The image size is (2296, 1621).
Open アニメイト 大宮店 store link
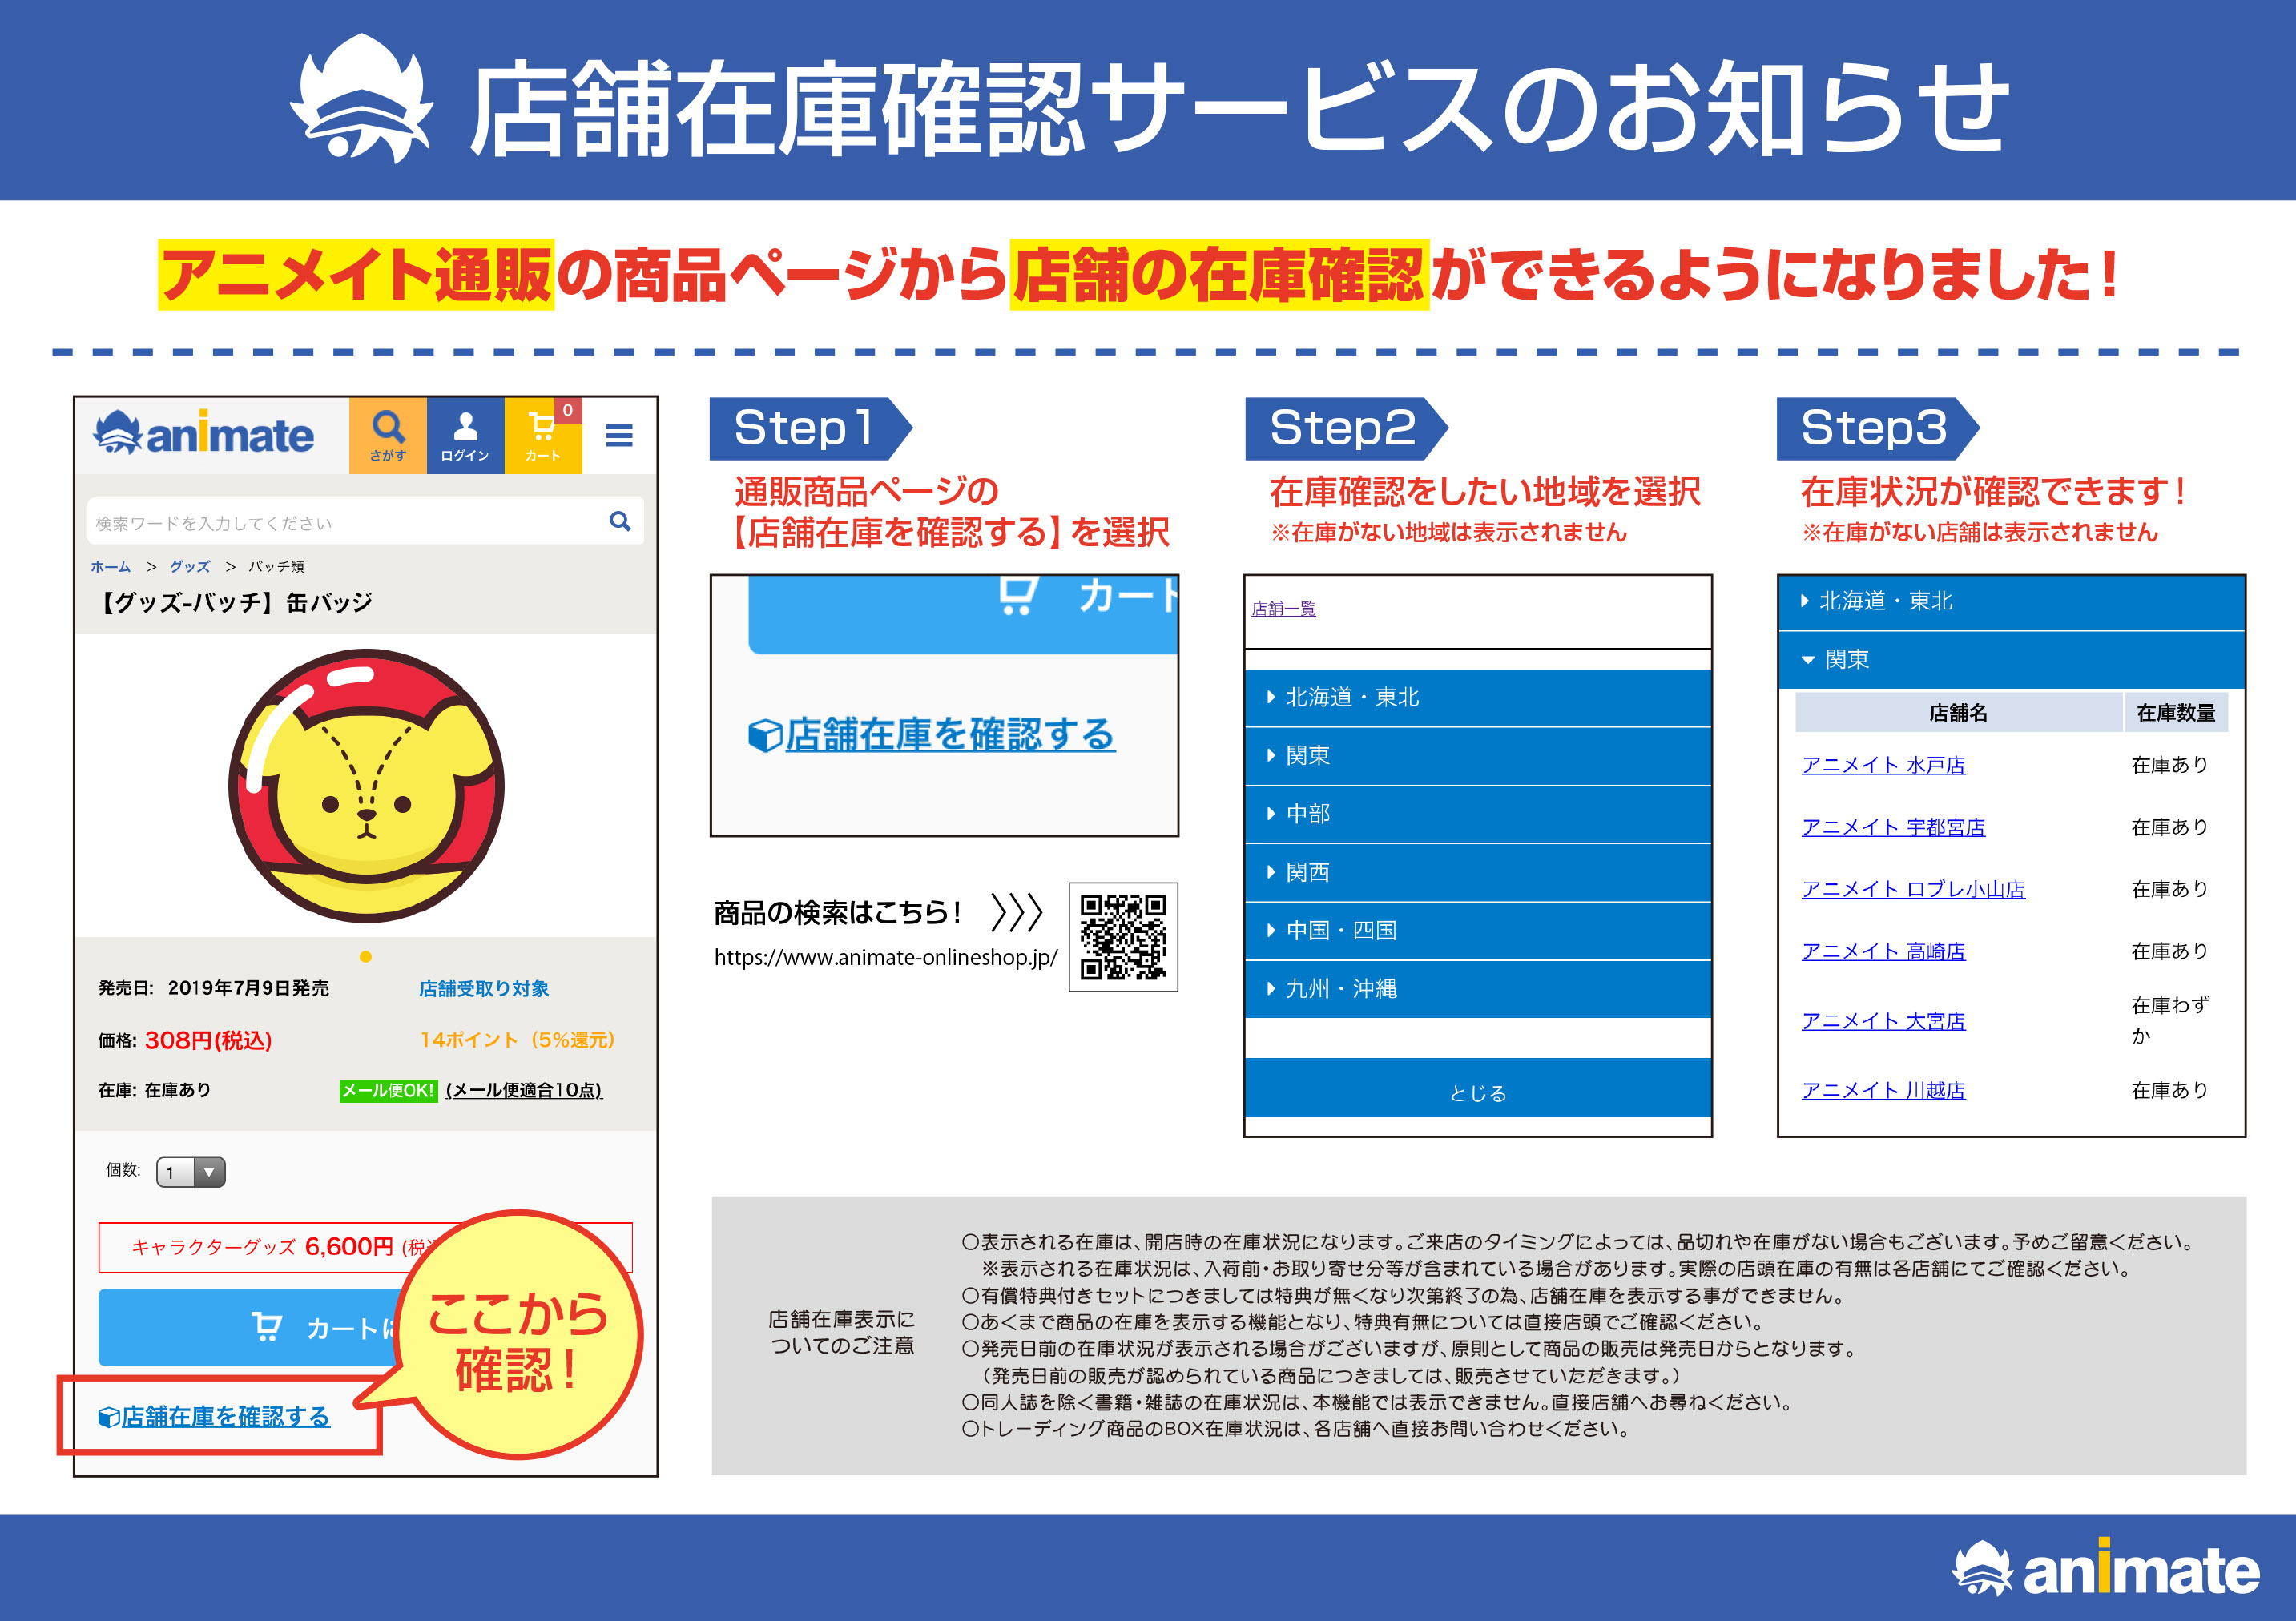1883,1021
